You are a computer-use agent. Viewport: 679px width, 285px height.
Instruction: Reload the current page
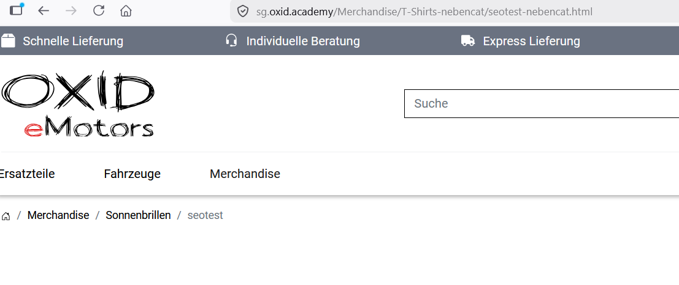[x=99, y=11]
